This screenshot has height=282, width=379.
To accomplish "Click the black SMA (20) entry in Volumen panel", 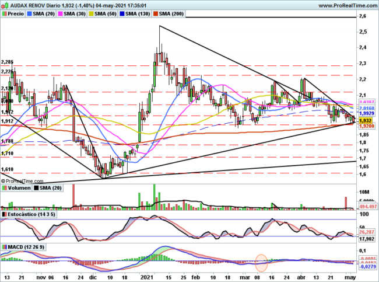I will click(48, 188).
